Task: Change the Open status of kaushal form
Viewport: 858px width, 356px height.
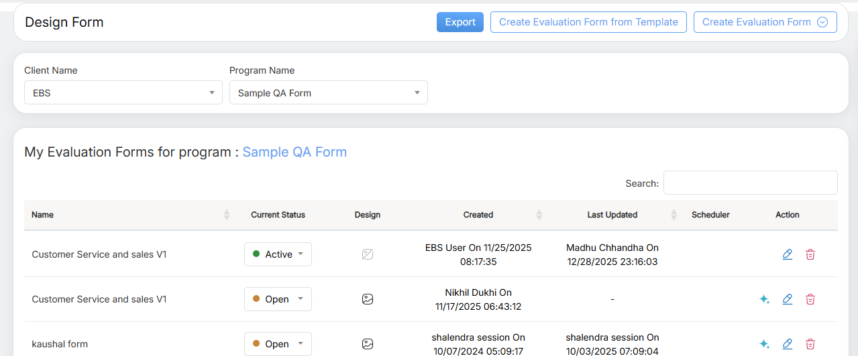Action: click(x=278, y=344)
